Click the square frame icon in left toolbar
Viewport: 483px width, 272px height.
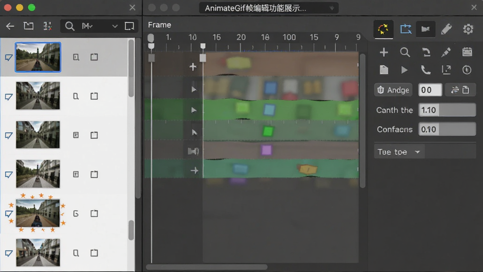(129, 26)
